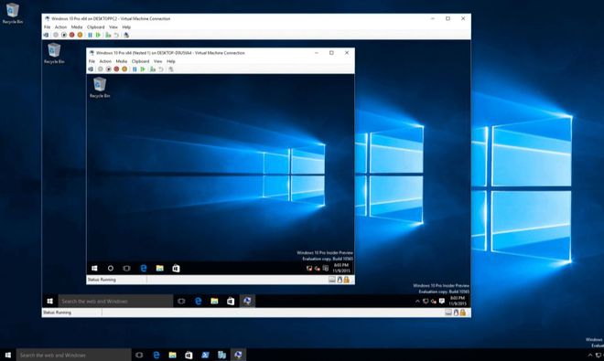Launch Edge from host taskbar
This screenshot has height=361, width=604.
coord(156,355)
